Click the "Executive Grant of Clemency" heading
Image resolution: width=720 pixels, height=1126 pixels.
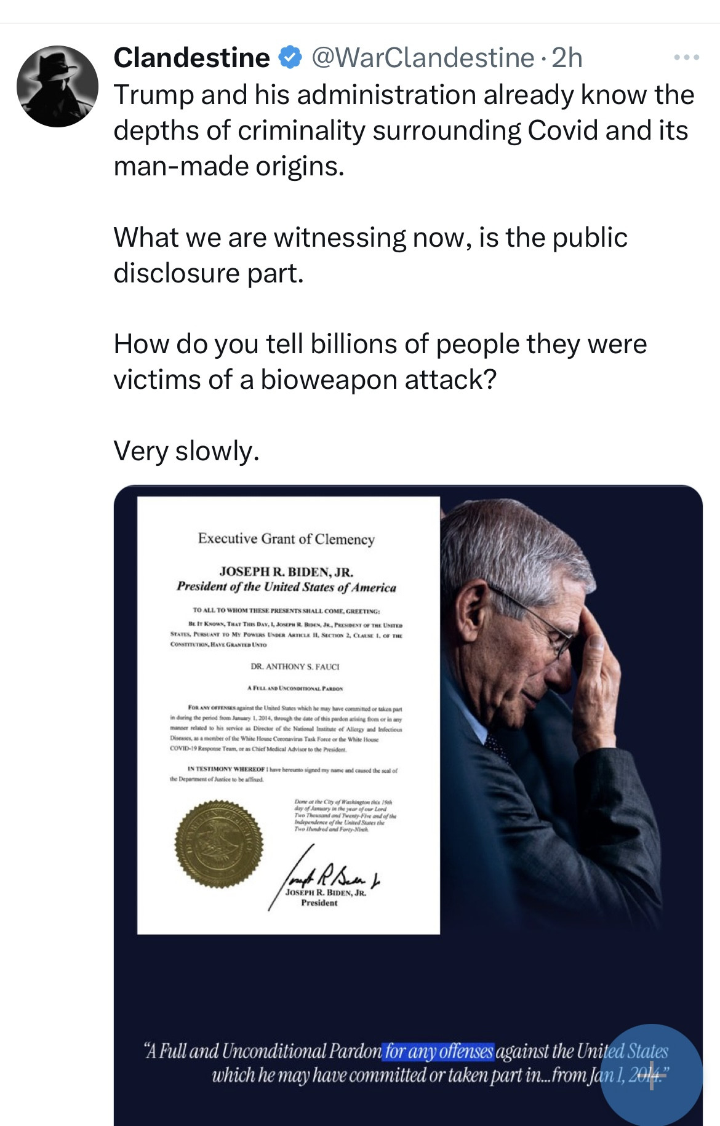286,539
